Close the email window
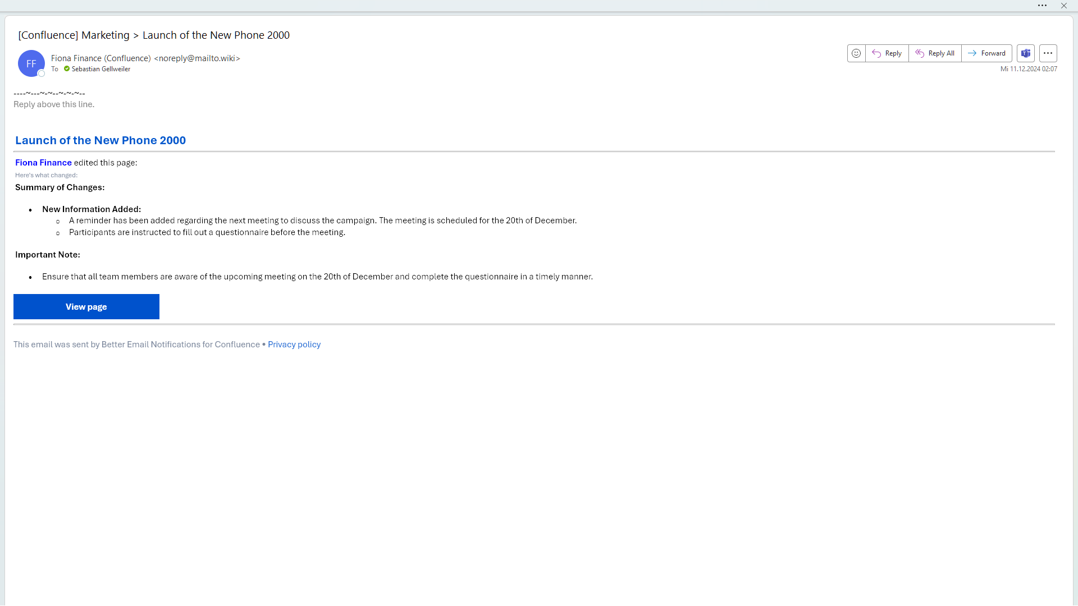Viewport: 1078px width, 606px height. (1063, 6)
